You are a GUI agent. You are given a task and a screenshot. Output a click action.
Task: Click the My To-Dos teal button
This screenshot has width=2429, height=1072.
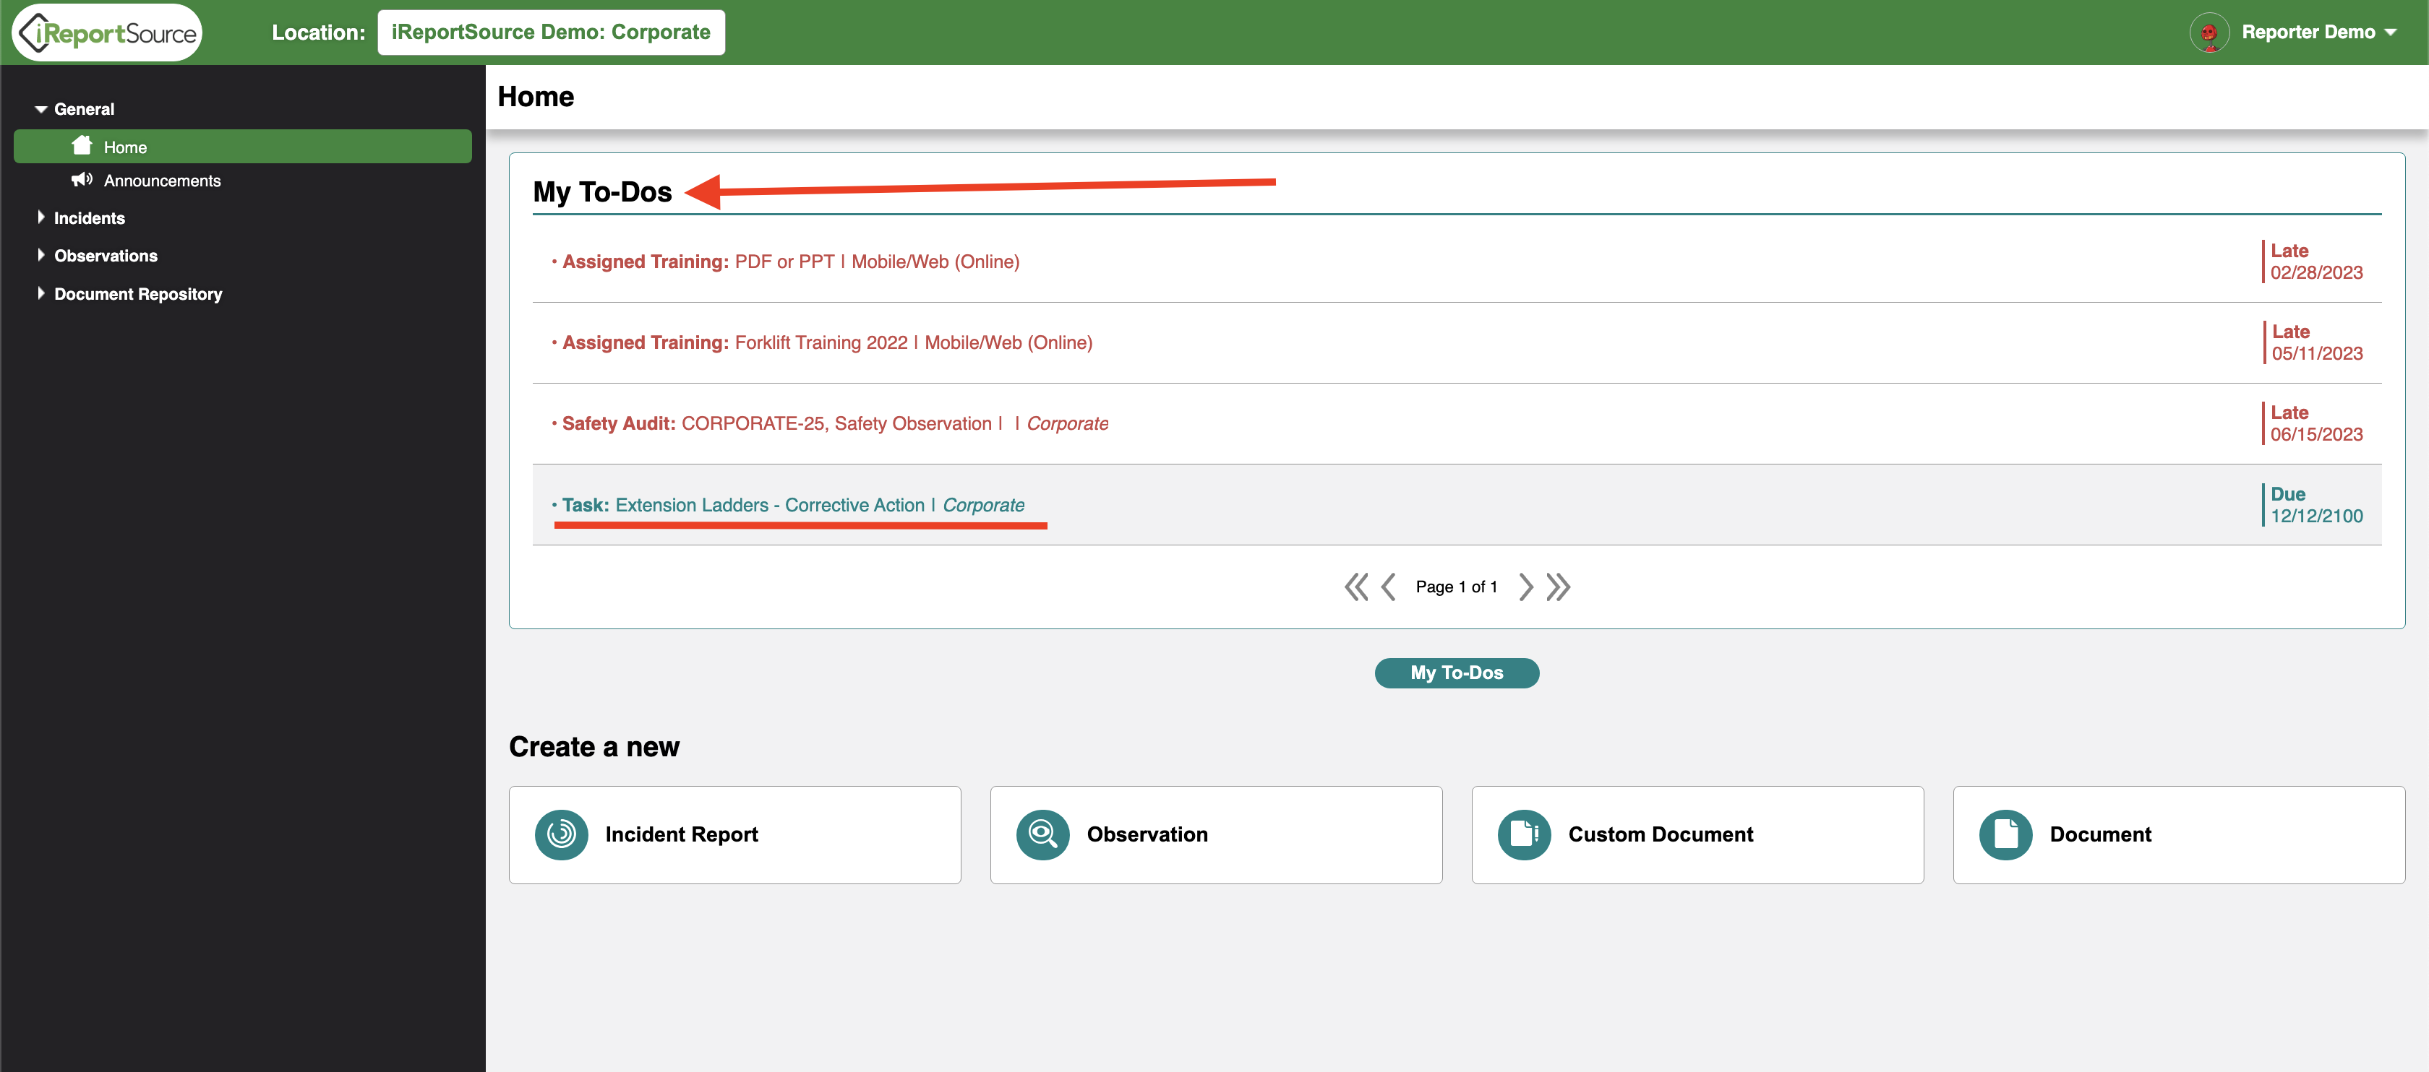coord(1456,673)
